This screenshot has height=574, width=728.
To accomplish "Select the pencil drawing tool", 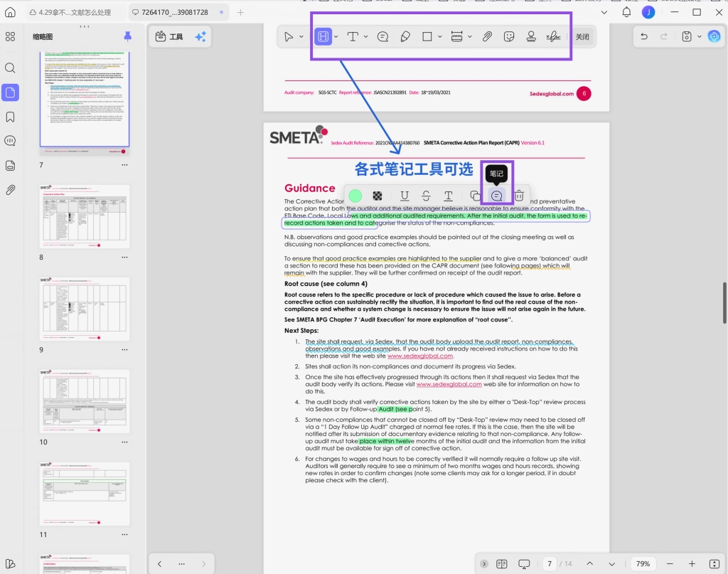I will [405, 36].
